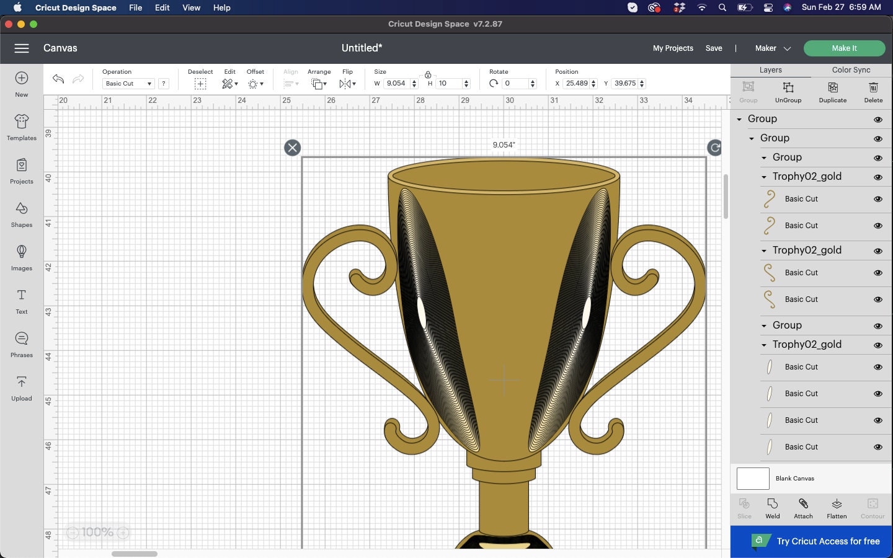Open the View menu in the menu bar

(191, 7)
